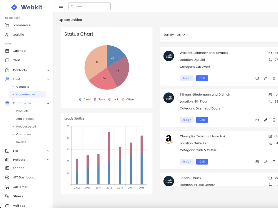The height and width of the screenshot is (208, 278).
Task: Edit Waelchi, Schmeler and Kovacek with the pencil icon
Action: (265, 78)
